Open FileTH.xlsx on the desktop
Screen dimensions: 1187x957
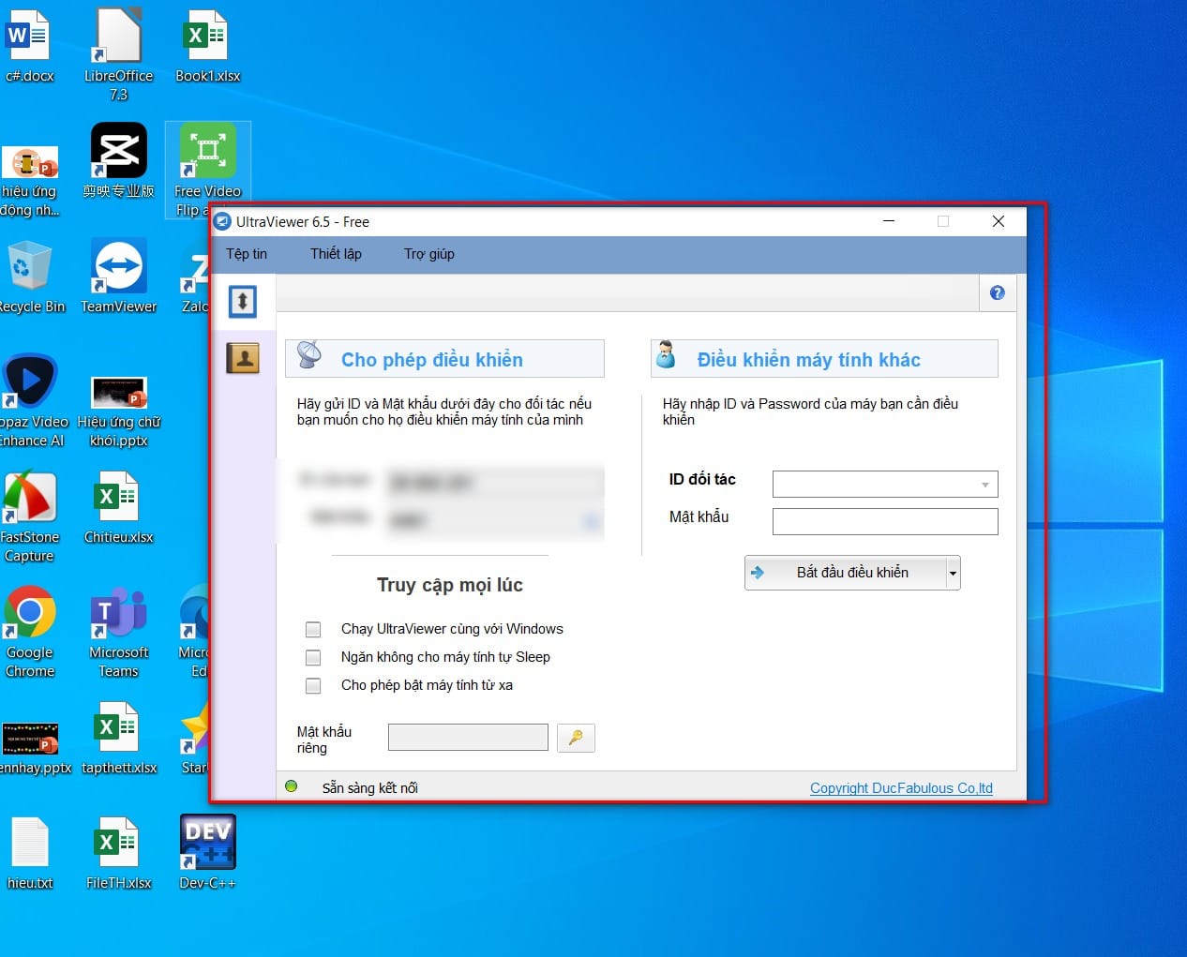pyautogui.click(x=118, y=853)
